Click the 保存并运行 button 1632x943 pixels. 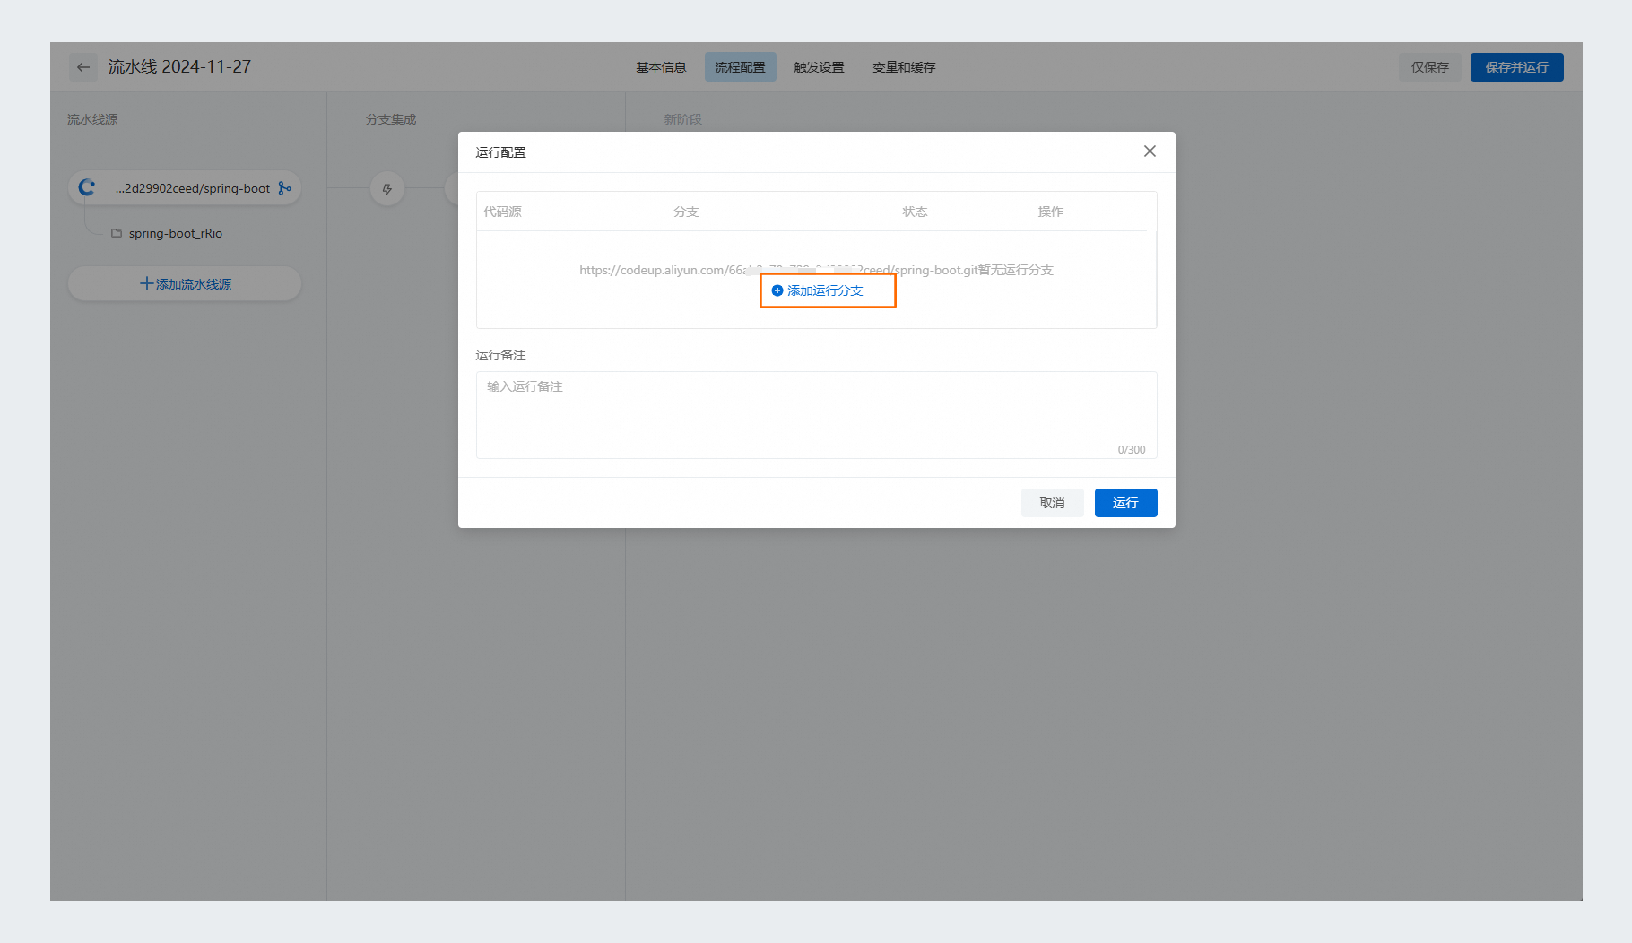(1516, 67)
